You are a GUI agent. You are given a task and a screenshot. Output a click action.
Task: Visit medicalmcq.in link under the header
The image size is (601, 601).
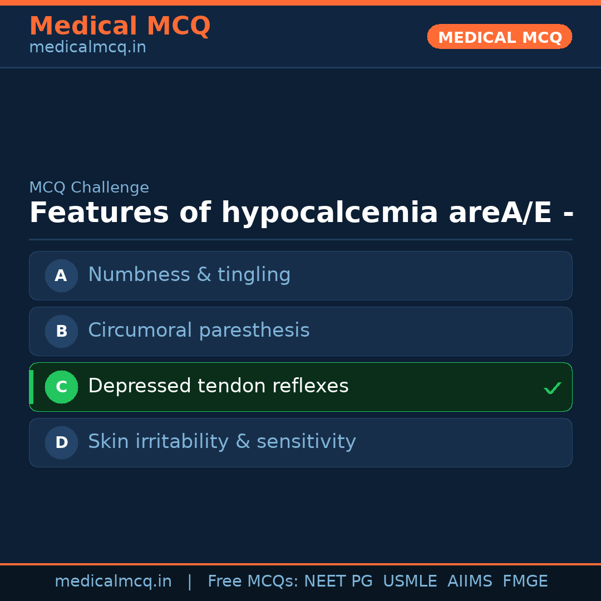(87, 48)
